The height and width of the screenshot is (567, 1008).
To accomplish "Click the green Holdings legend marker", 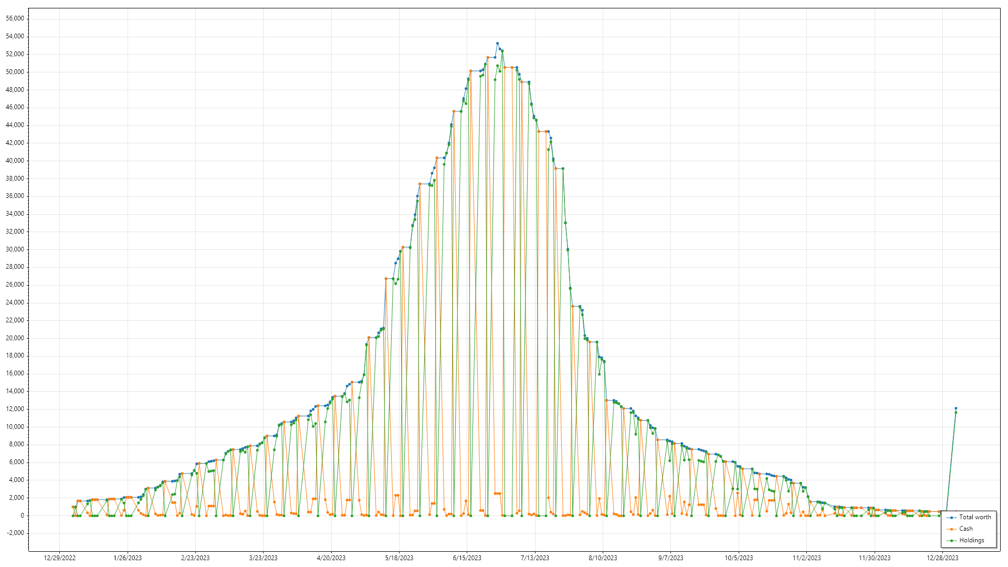I will click(x=951, y=541).
